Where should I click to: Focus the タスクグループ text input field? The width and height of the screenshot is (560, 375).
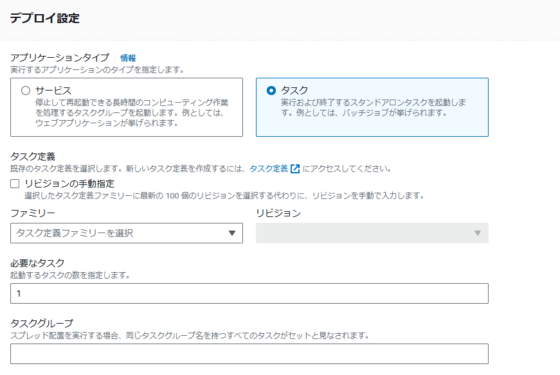pyautogui.click(x=249, y=354)
